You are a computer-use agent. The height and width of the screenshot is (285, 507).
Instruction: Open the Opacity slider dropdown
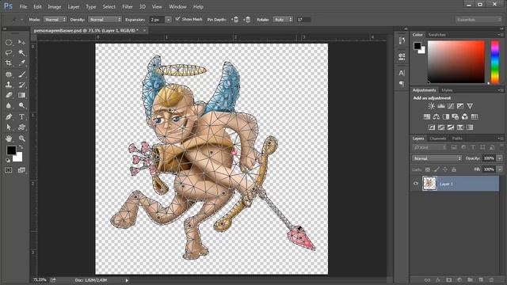500,158
